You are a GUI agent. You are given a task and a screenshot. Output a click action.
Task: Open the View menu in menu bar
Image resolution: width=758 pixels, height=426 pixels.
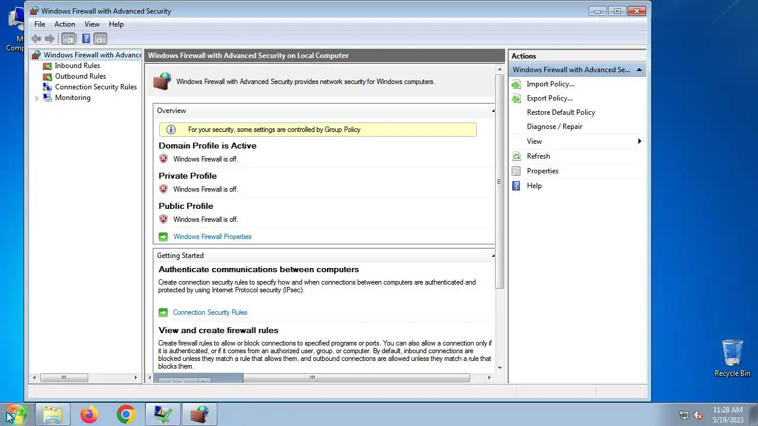pos(92,24)
